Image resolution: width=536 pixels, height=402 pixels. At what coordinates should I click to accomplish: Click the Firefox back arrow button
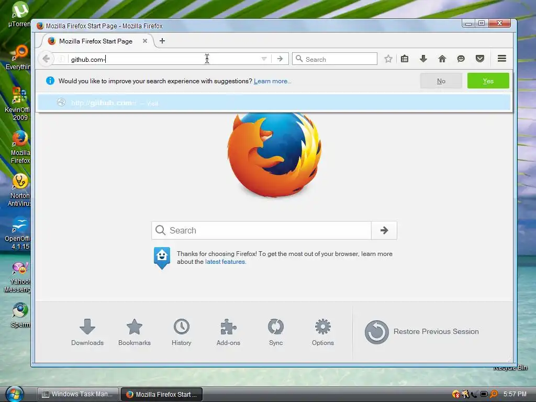click(46, 59)
